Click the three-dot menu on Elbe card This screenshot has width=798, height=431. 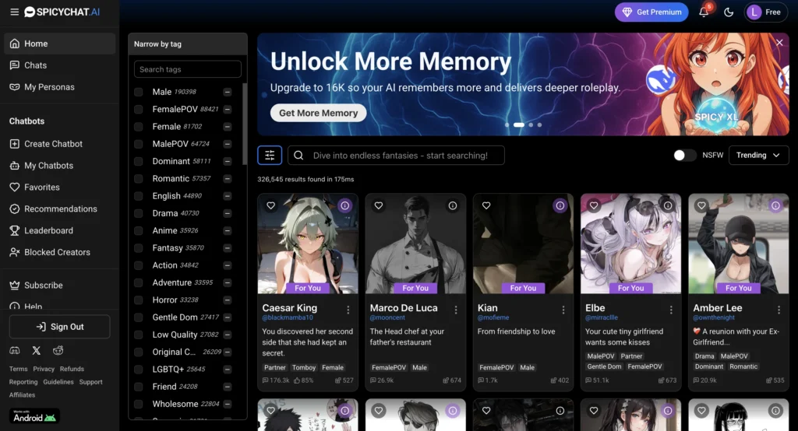tap(672, 310)
